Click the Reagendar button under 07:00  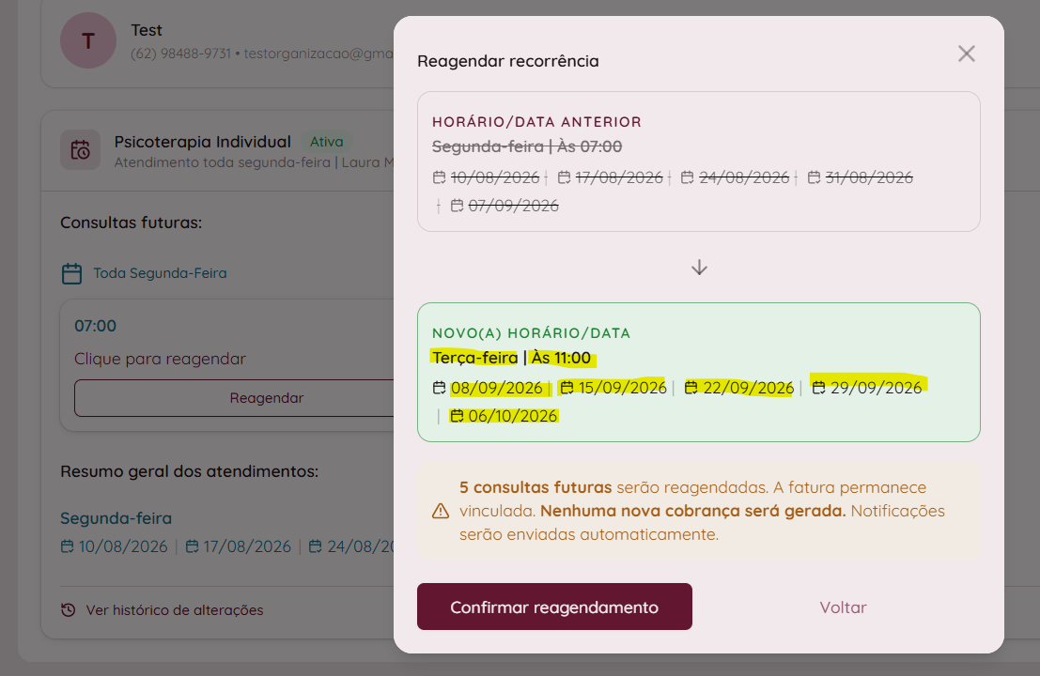point(267,398)
